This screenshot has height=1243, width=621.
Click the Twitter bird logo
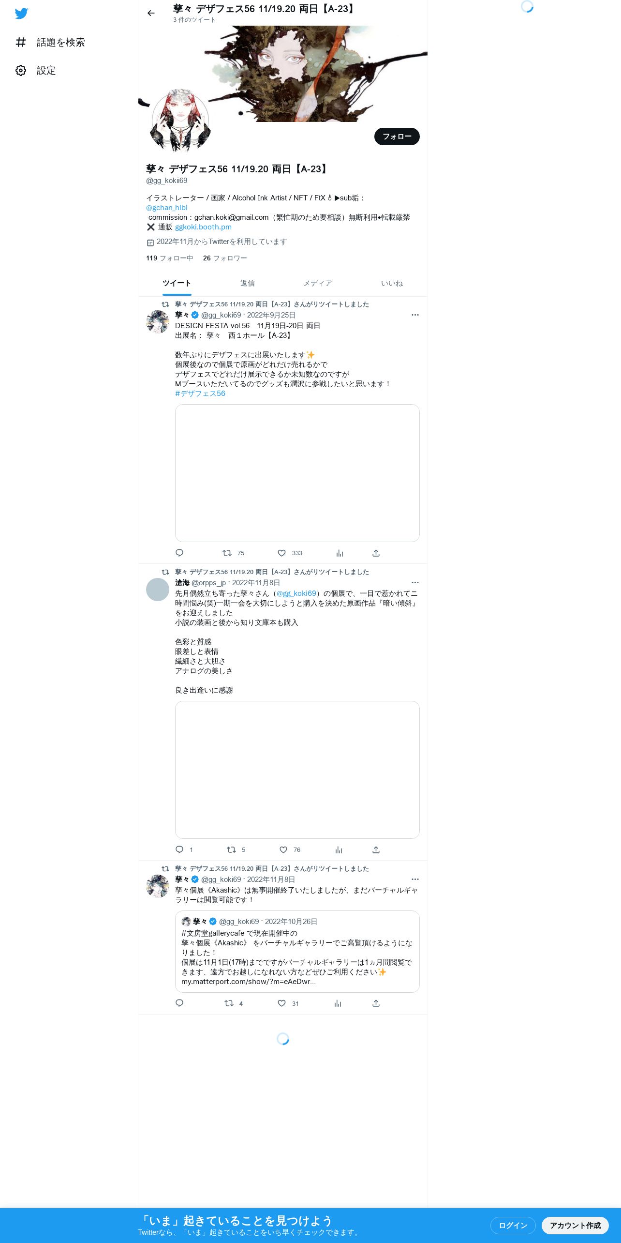point(21,14)
